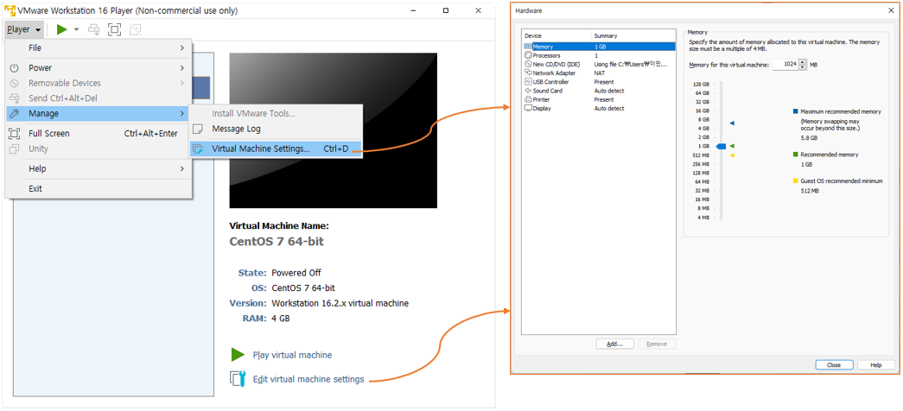Click the CentOS 7 64-bit machine name
This screenshot has height=411, width=903.
point(277,241)
